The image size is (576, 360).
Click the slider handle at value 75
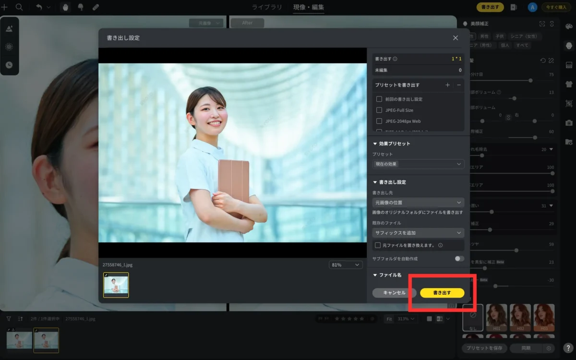click(530, 81)
